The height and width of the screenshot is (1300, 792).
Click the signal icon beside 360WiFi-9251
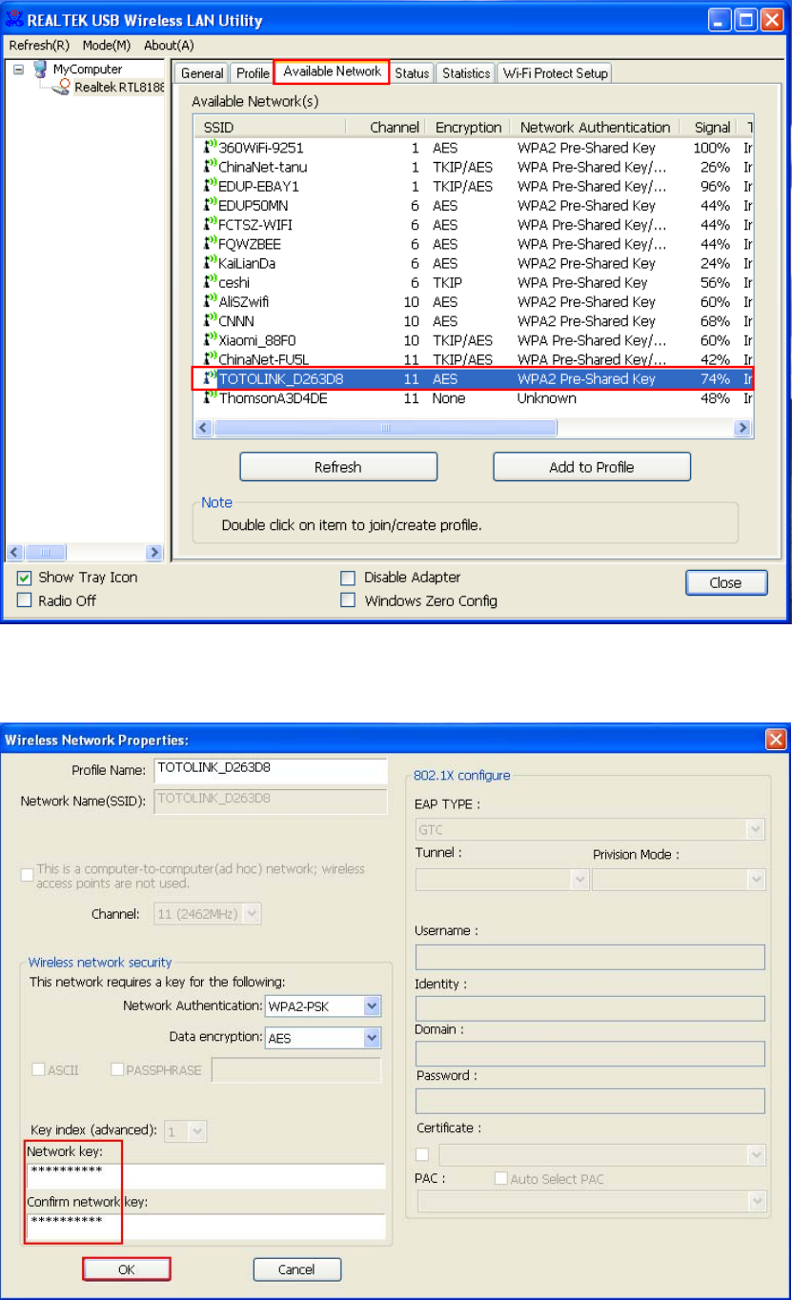point(211,148)
